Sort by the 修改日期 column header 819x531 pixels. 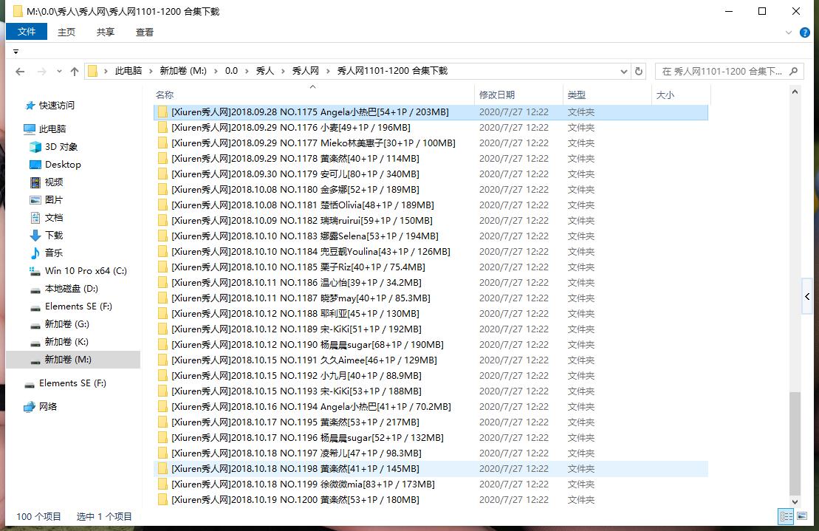[497, 95]
